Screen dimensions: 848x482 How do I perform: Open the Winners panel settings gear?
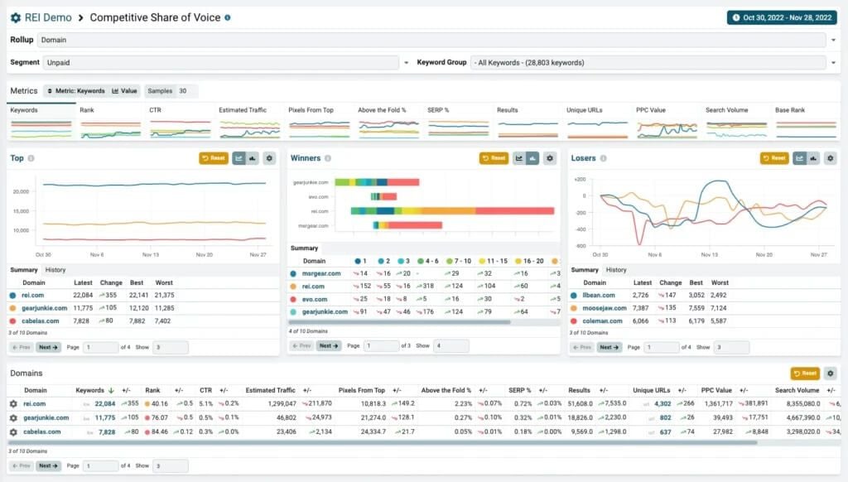550,158
